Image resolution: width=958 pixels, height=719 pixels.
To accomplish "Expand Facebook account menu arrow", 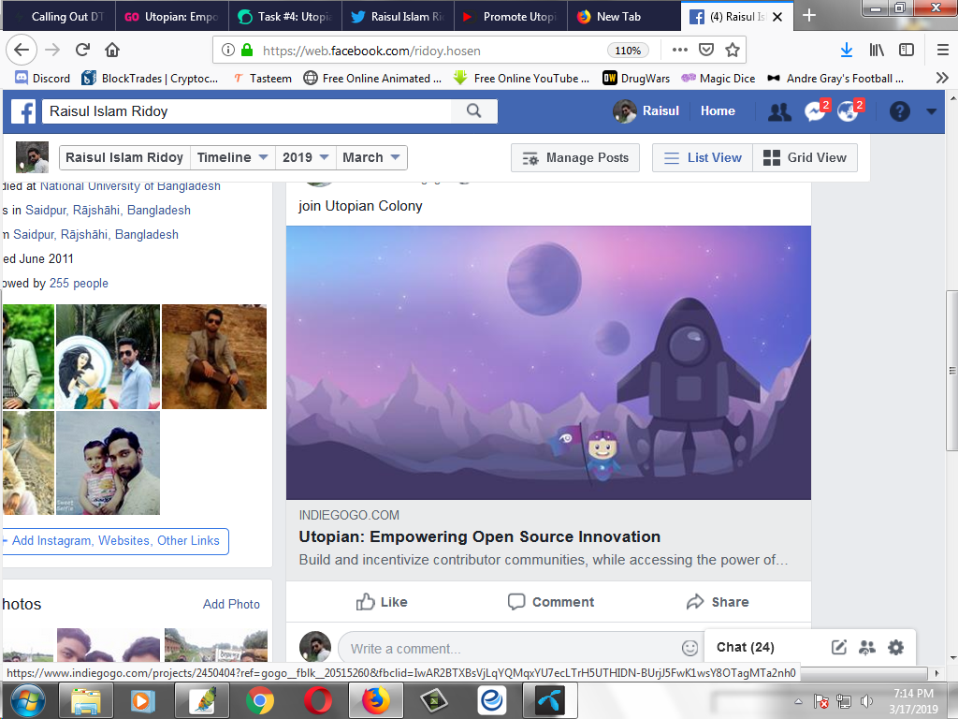I will 931,111.
